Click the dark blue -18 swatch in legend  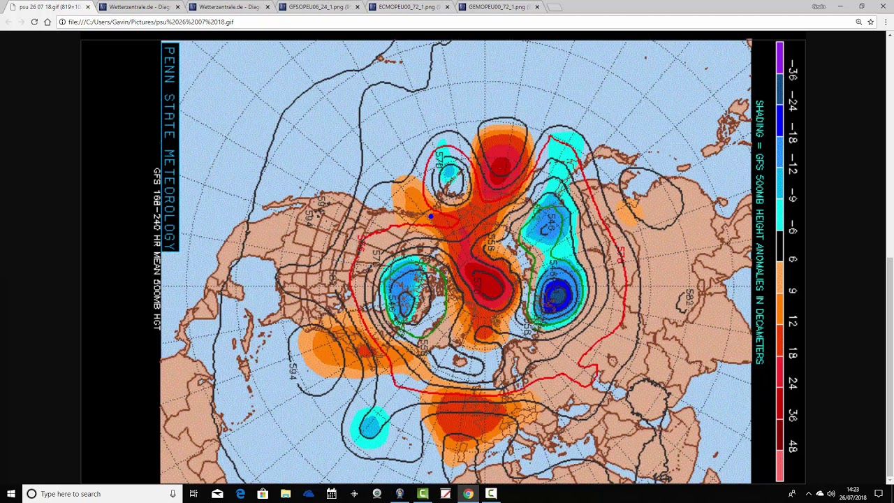point(779,120)
